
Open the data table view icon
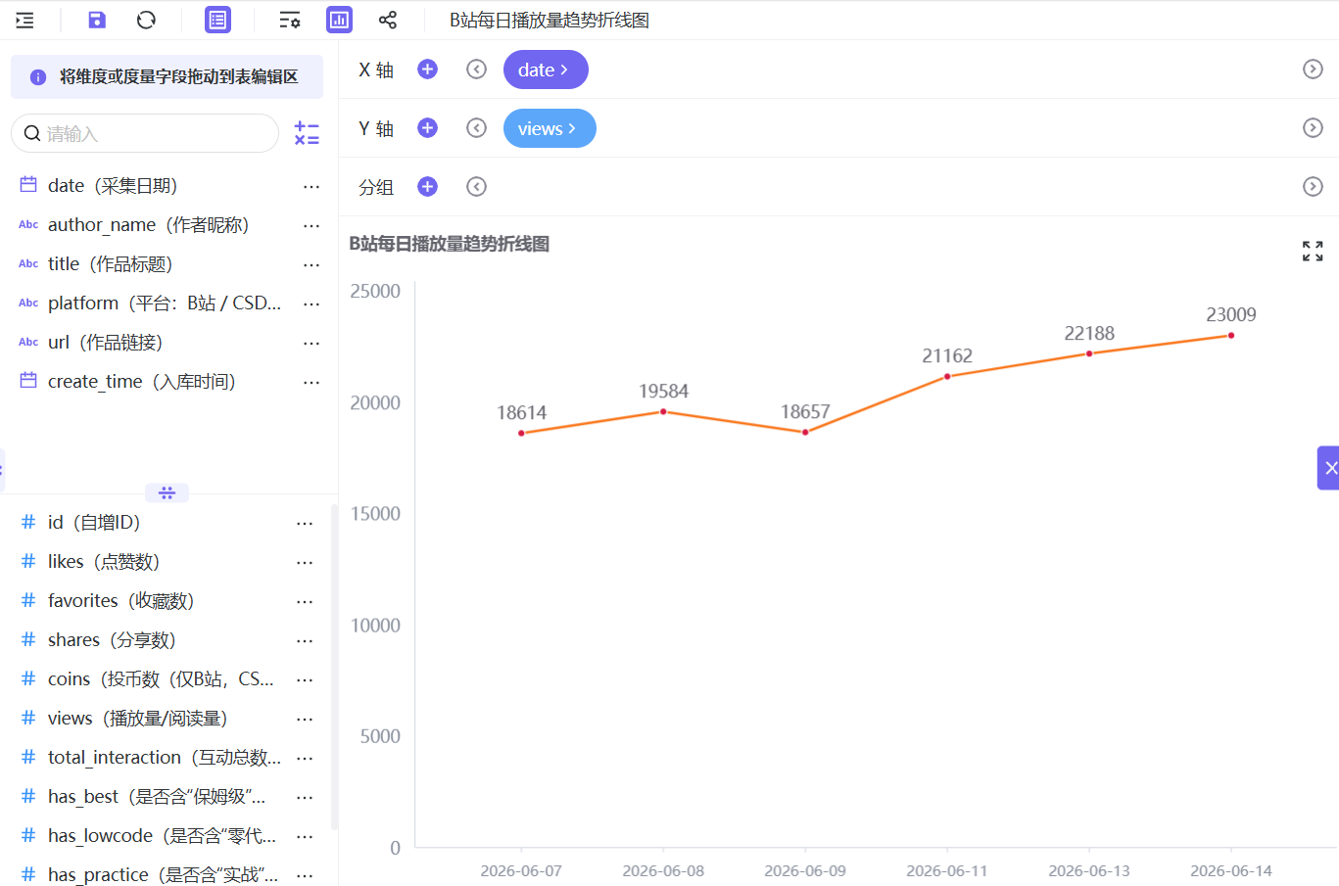(217, 20)
